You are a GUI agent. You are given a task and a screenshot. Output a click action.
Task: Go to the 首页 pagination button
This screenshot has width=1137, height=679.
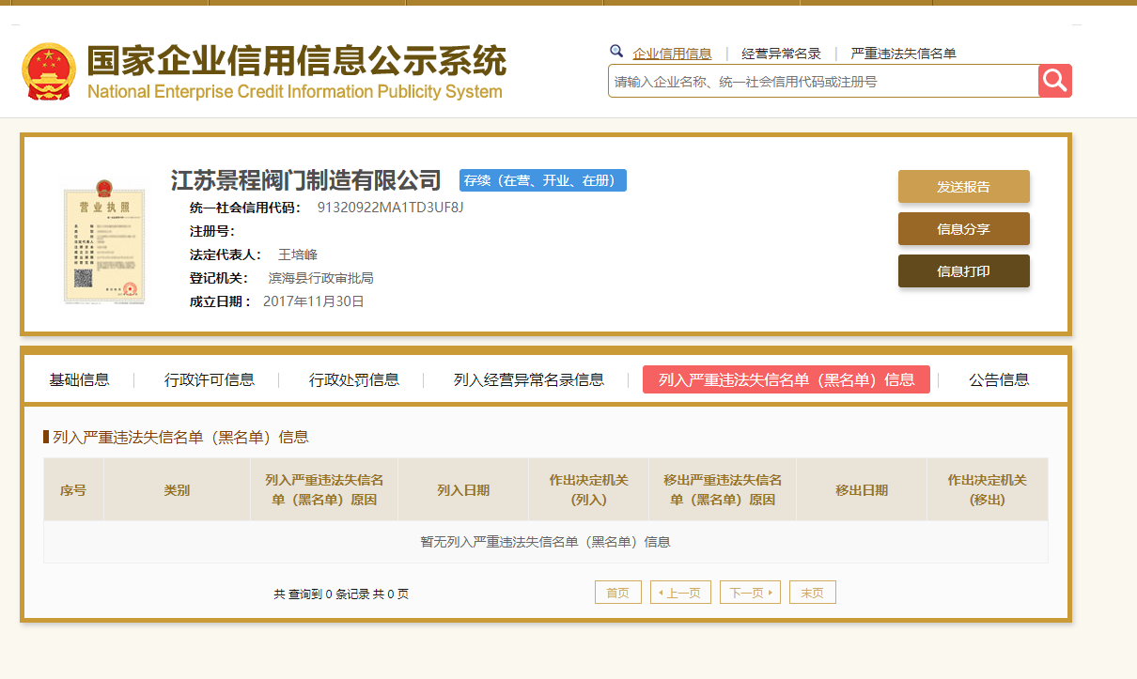pyautogui.click(x=617, y=593)
